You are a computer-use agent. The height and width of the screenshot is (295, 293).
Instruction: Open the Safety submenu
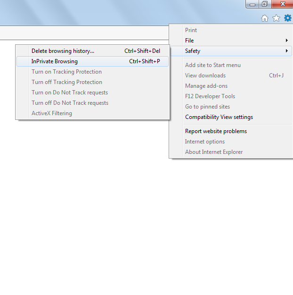coord(193,51)
